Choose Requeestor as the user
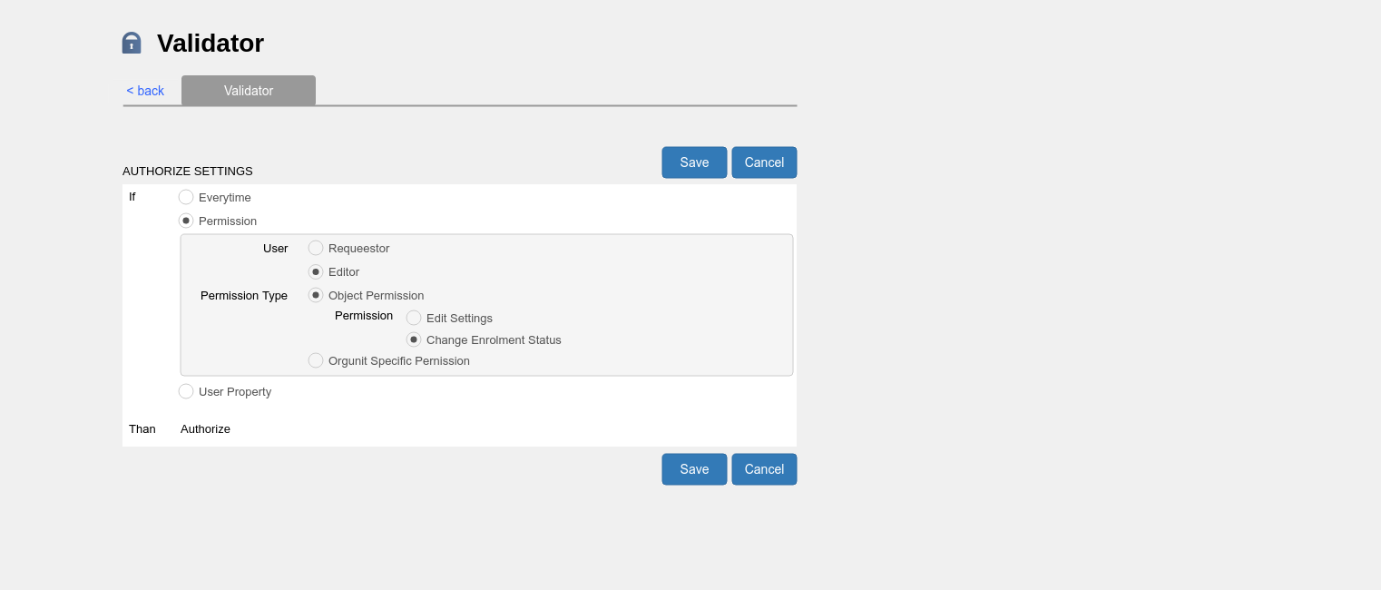The width and height of the screenshot is (1381, 590). 316,248
